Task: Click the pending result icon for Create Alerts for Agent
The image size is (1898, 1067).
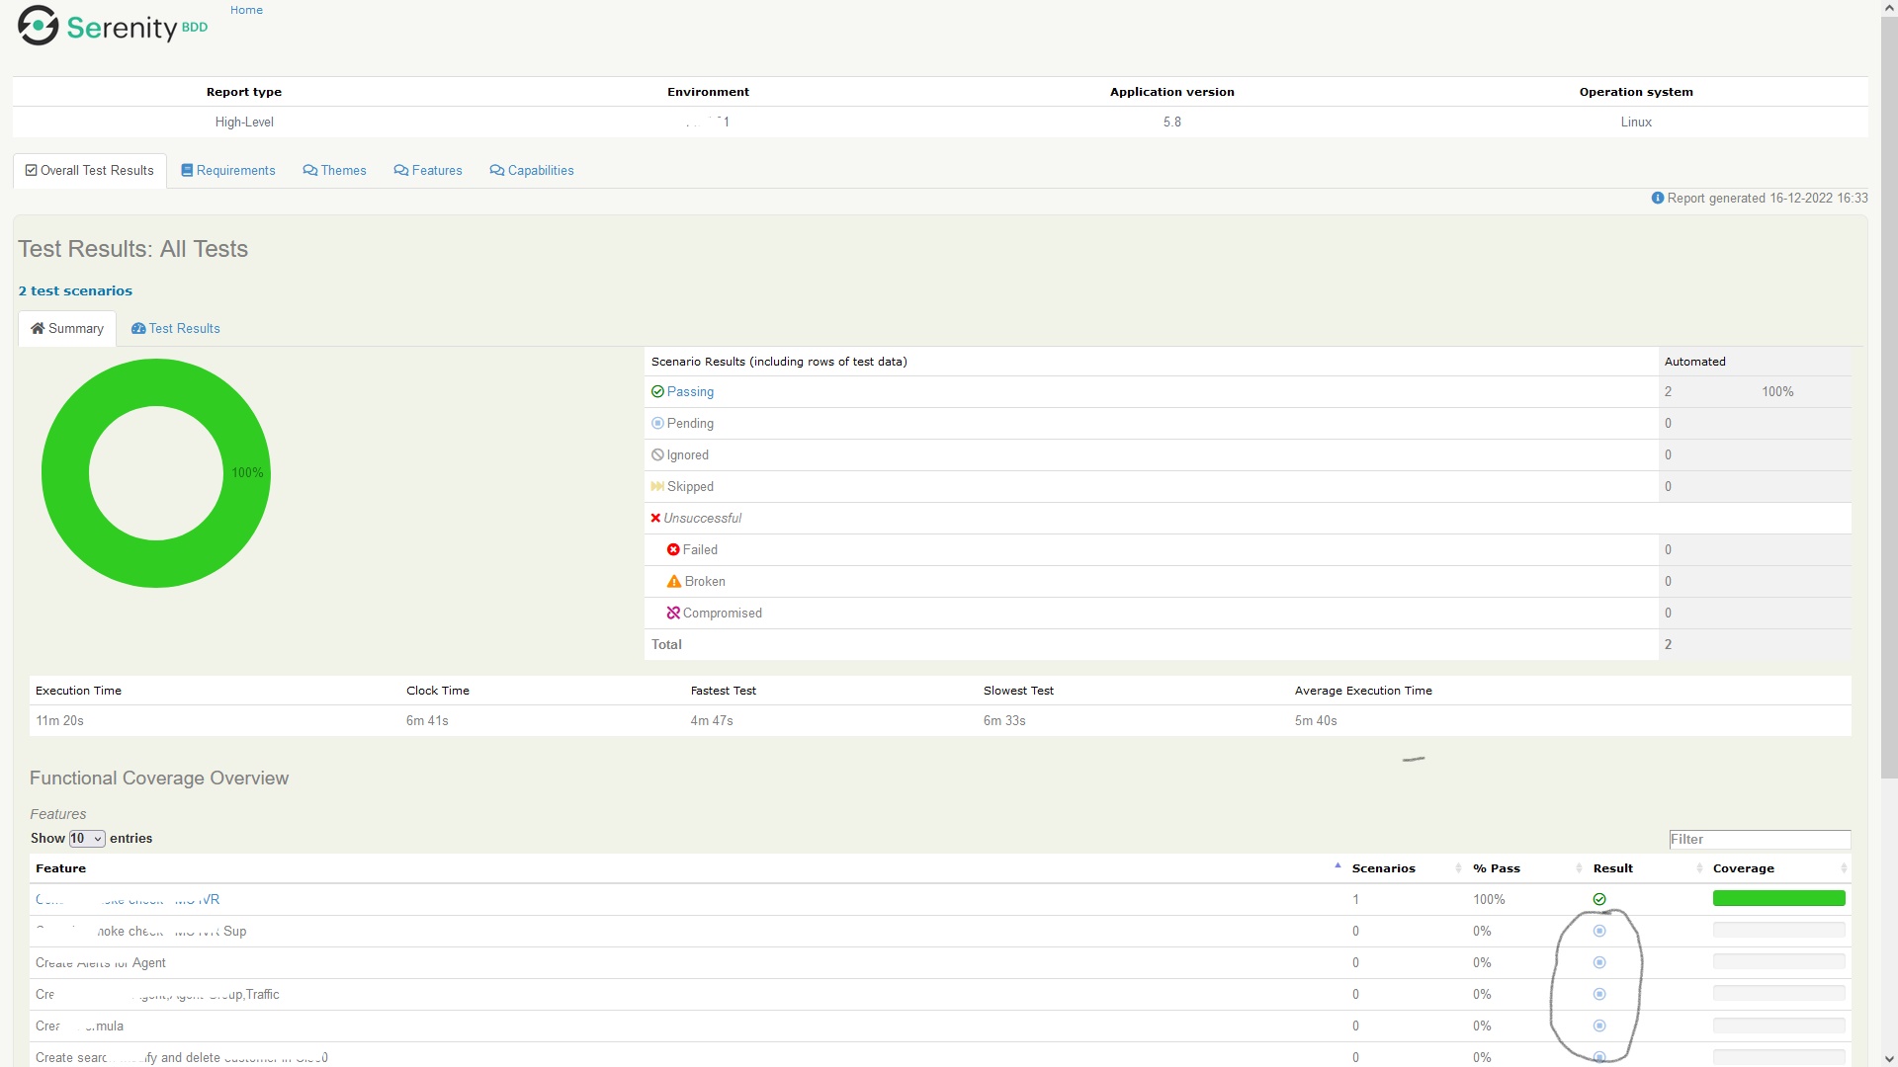Action: (1599, 961)
